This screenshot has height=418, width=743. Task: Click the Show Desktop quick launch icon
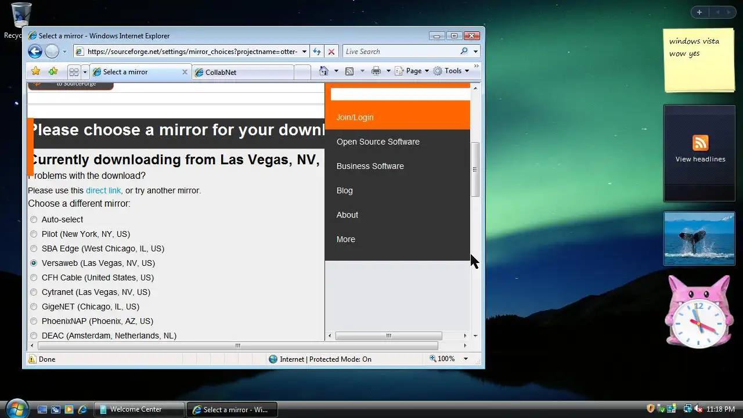point(42,409)
